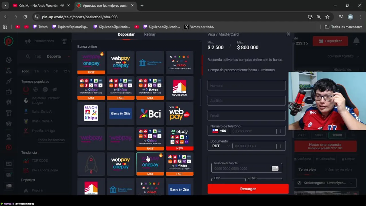Filter by 1 h time range
The height and width of the screenshot is (206, 366).
point(37,71)
